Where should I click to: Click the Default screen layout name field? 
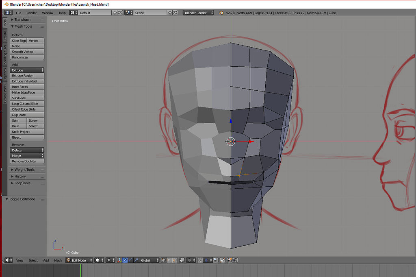(x=95, y=13)
